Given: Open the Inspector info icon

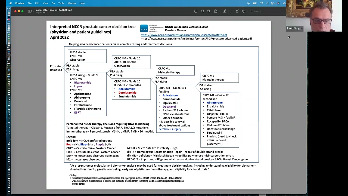Looking at the screenshot, I should tap(196, 11).
